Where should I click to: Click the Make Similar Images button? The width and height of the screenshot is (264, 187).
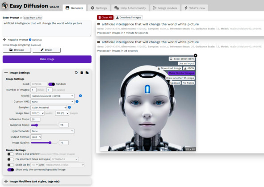tap(181, 73)
